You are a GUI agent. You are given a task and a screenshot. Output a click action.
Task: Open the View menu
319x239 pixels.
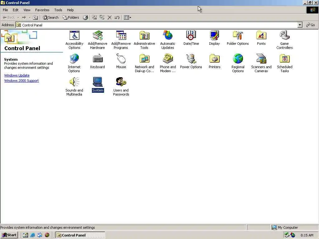click(x=27, y=10)
